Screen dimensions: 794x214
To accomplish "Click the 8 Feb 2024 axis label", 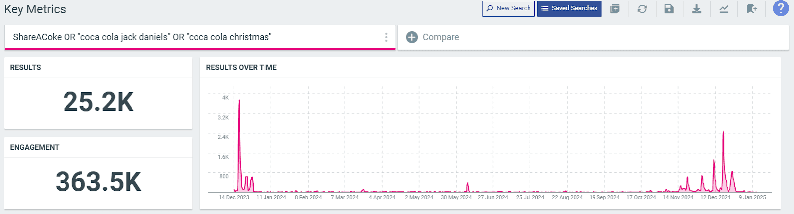I will pos(308,198).
